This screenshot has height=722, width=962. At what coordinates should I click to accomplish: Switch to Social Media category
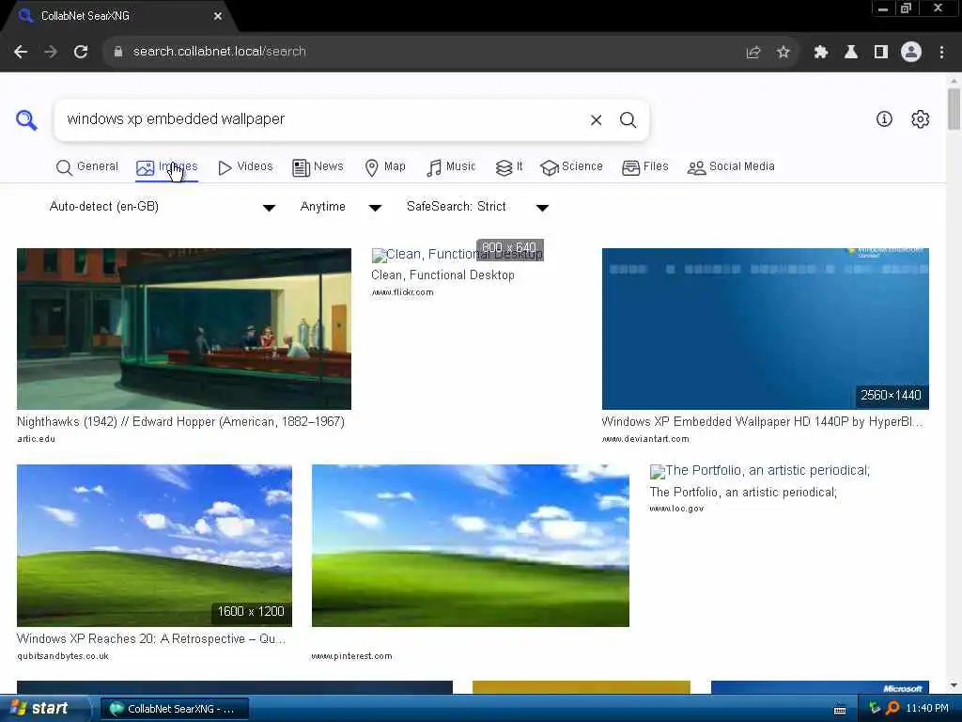[x=731, y=167]
